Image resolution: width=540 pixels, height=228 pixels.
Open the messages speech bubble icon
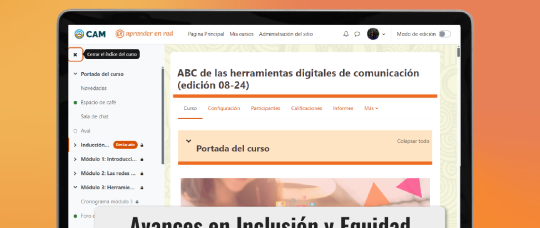click(x=357, y=34)
